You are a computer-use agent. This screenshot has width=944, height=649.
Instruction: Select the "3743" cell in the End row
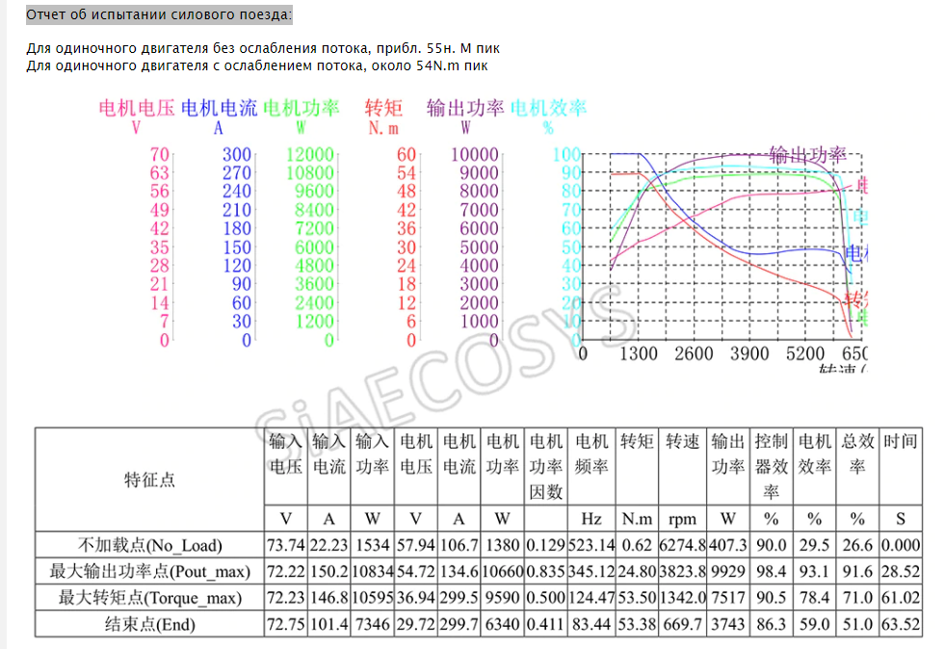pyautogui.click(x=728, y=624)
